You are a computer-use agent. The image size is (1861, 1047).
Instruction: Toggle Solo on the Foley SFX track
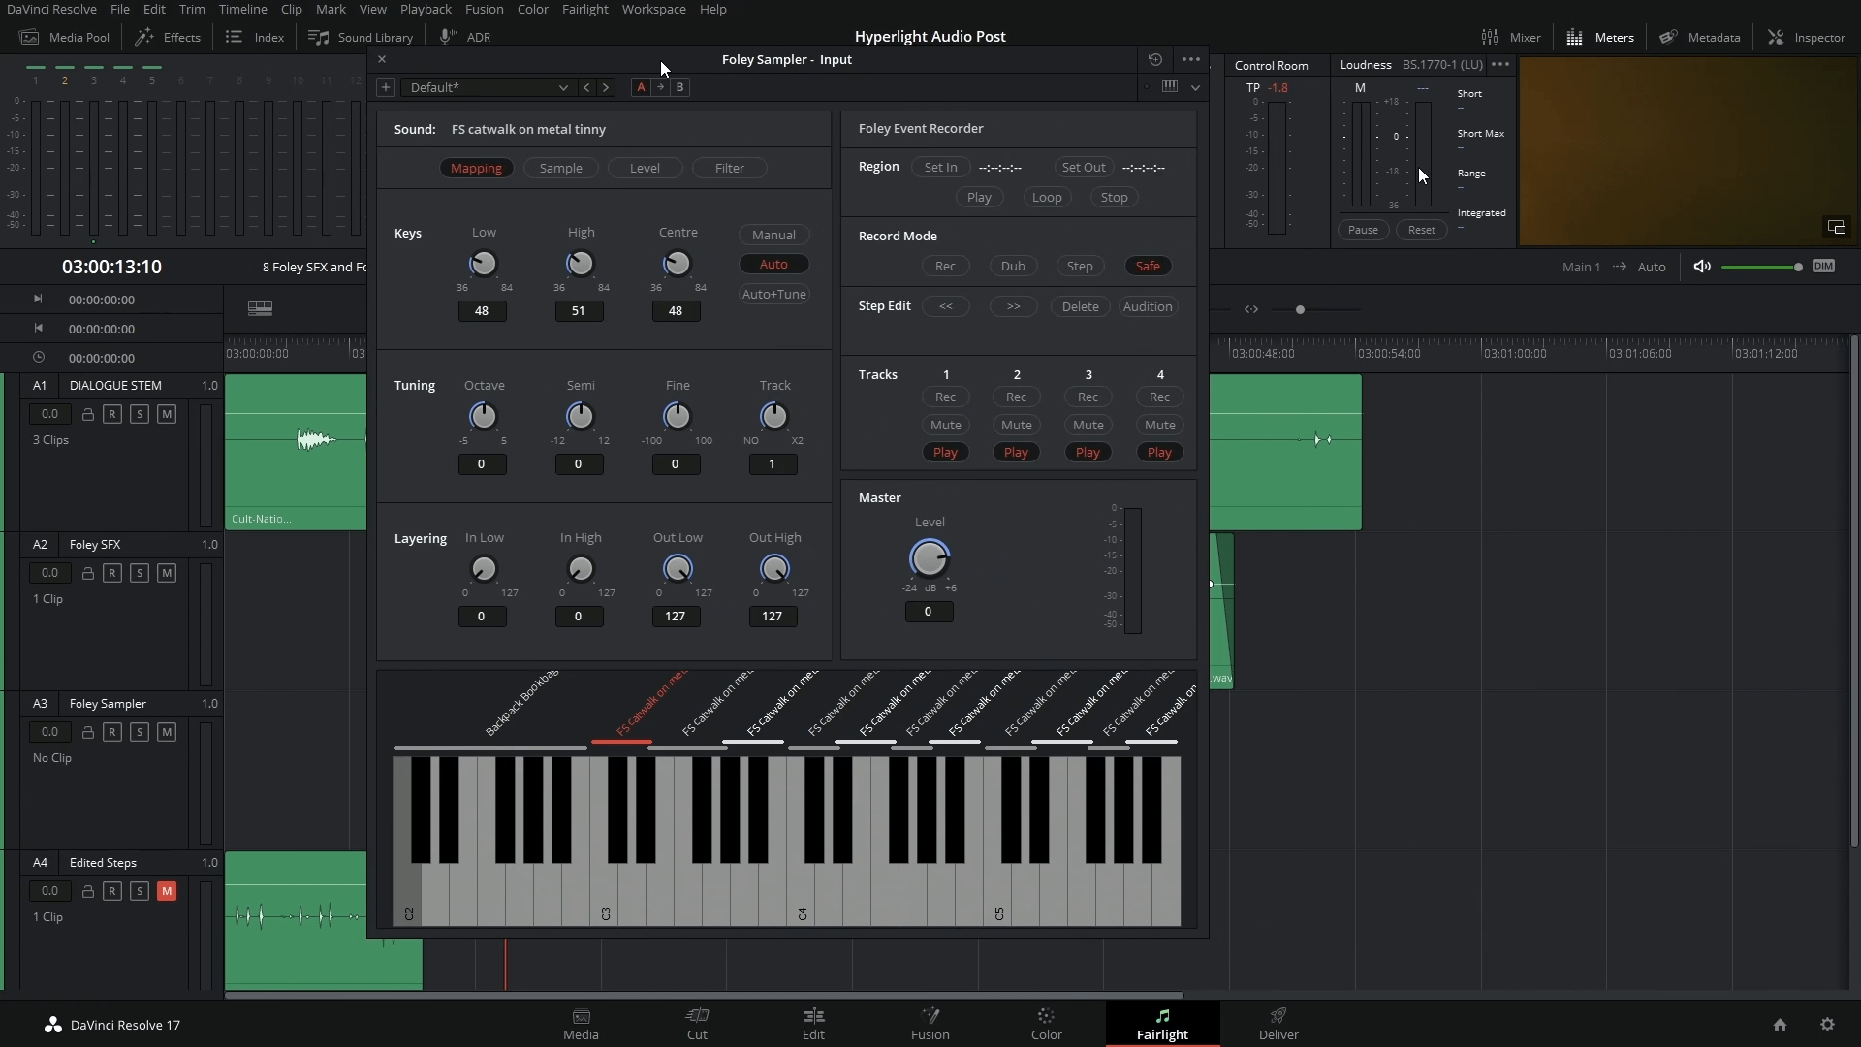(x=140, y=573)
